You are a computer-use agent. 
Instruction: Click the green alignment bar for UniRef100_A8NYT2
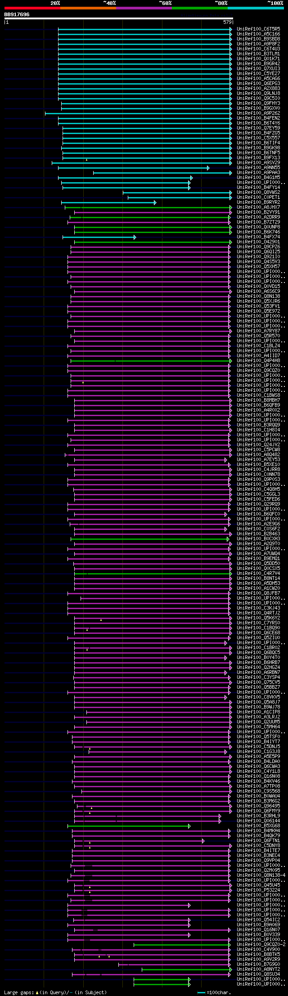point(187,969)
